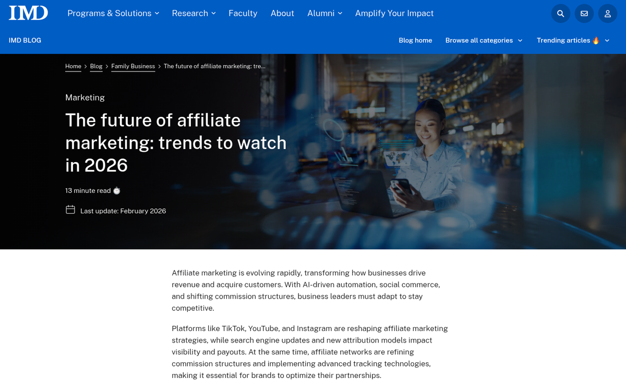Select Amplify Your Impact

point(394,13)
